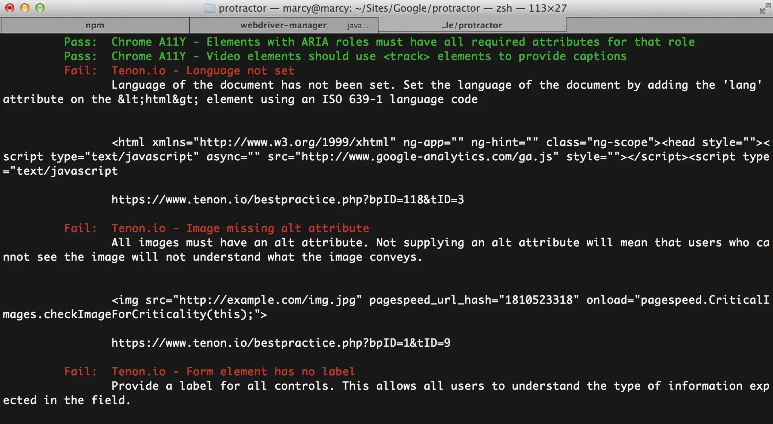Click the green zoom window button
Viewport: 773px width, 424px height.
(x=40, y=8)
